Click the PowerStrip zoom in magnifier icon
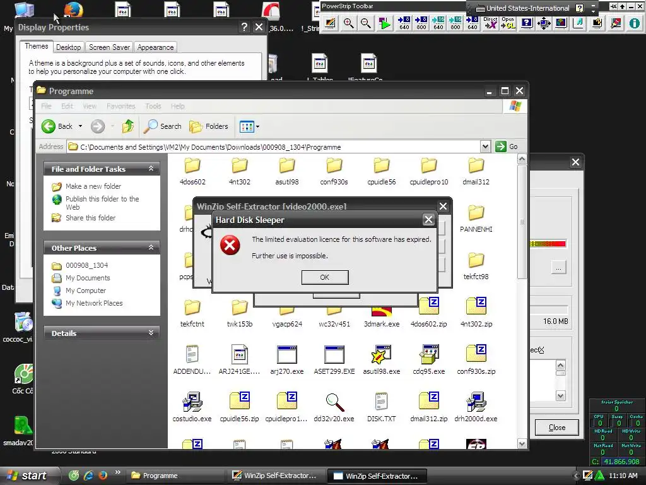 pos(348,23)
